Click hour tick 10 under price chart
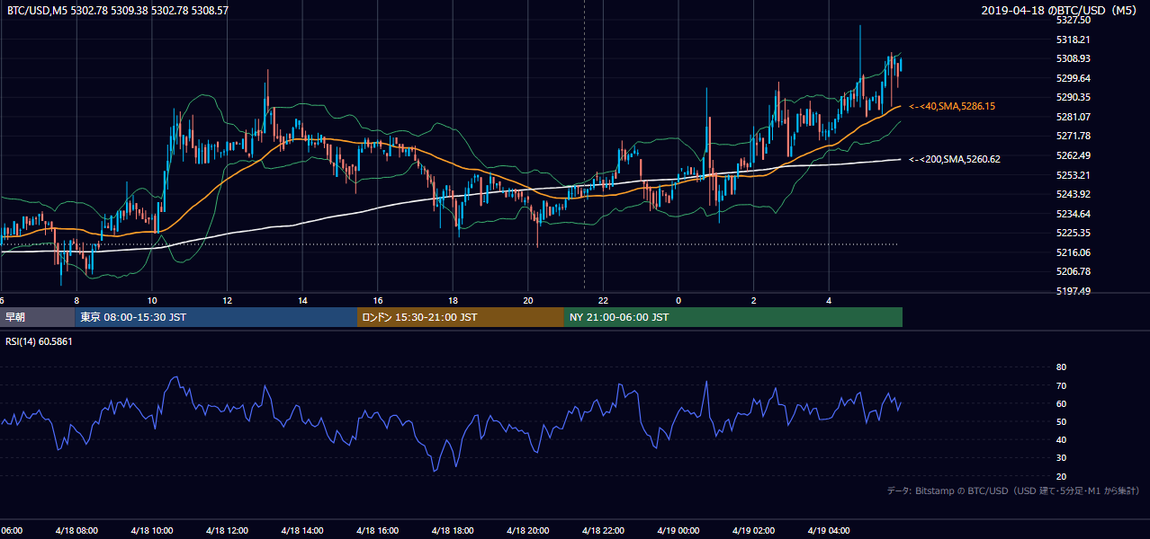Screen dimensions: 1150x539 [x=152, y=300]
